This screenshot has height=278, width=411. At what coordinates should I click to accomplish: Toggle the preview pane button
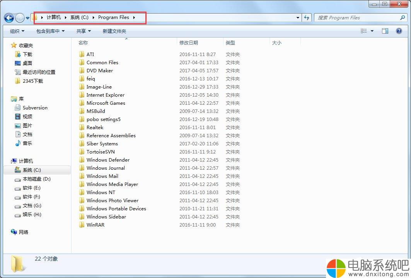tap(385, 31)
